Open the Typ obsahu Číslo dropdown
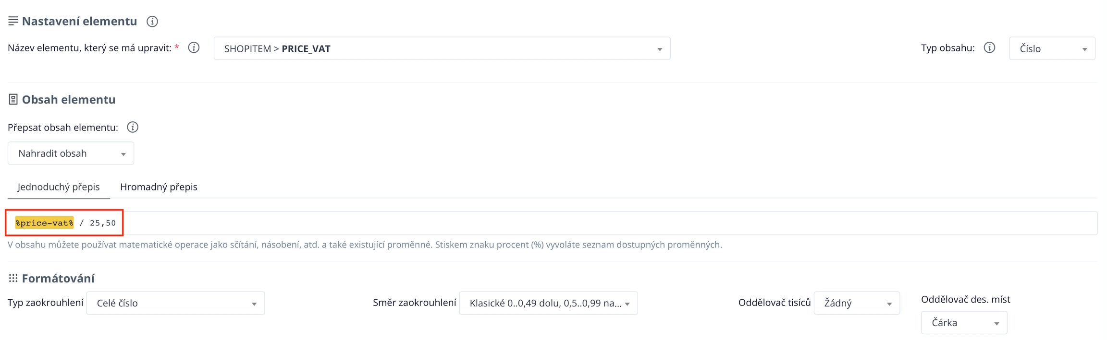The height and width of the screenshot is (340, 1107). [x=1052, y=48]
